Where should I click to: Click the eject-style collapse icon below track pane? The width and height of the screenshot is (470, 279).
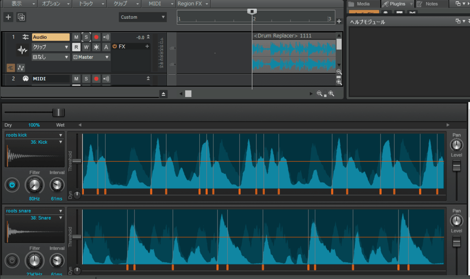163,94
